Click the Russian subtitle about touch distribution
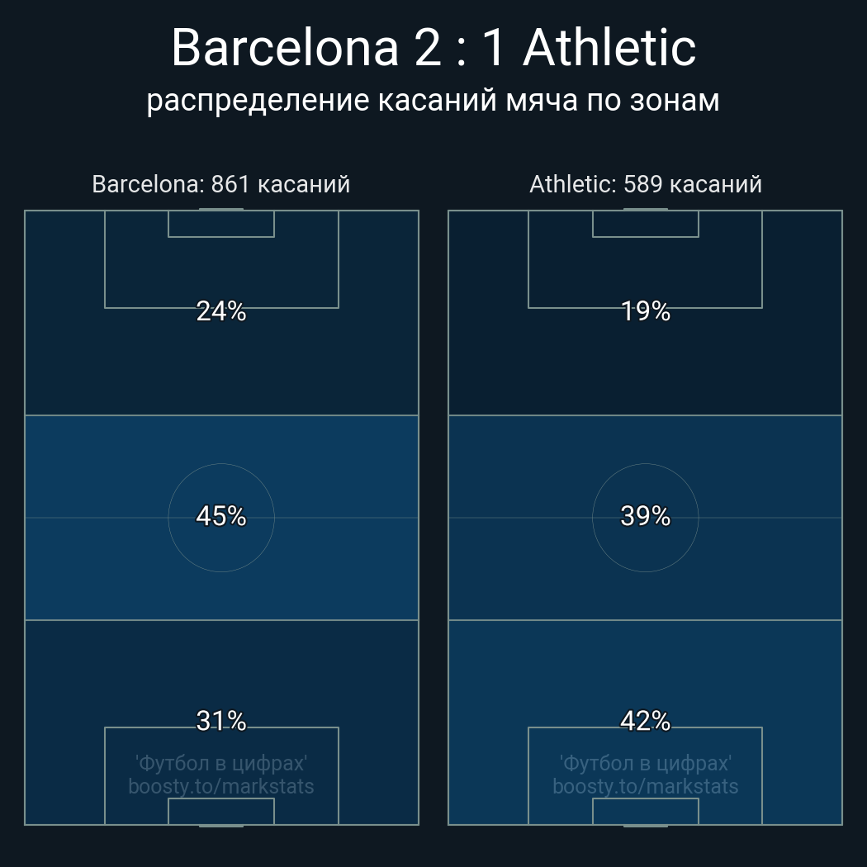Image resolution: width=867 pixels, height=867 pixels. click(x=433, y=100)
